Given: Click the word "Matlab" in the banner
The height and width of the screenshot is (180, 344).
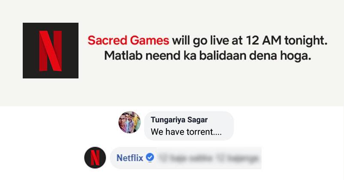Looking at the screenshot, I should tap(124, 56).
